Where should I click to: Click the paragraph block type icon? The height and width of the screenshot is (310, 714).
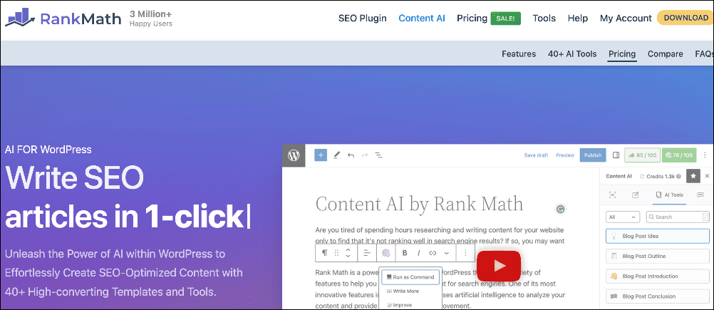(x=324, y=253)
